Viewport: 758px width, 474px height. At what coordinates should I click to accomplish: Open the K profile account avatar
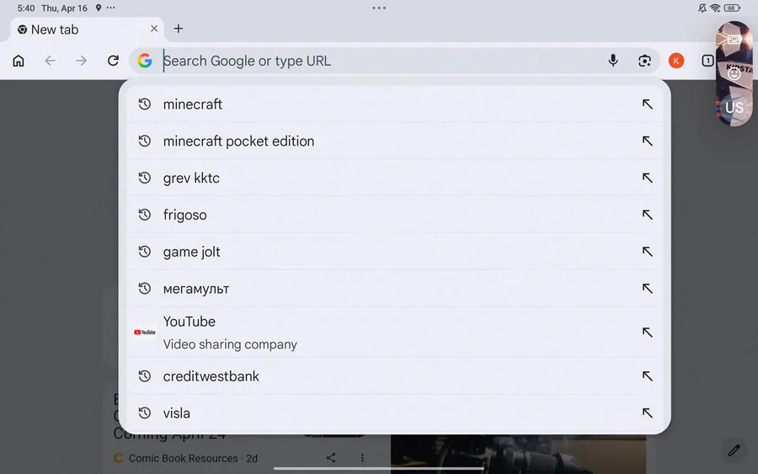click(675, 61)
